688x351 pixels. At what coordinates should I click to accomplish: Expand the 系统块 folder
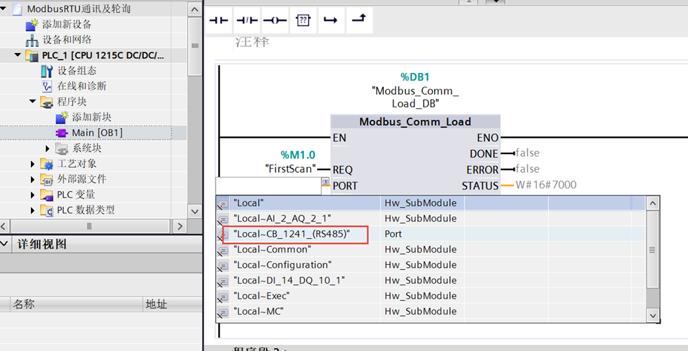tap(47, 149)
